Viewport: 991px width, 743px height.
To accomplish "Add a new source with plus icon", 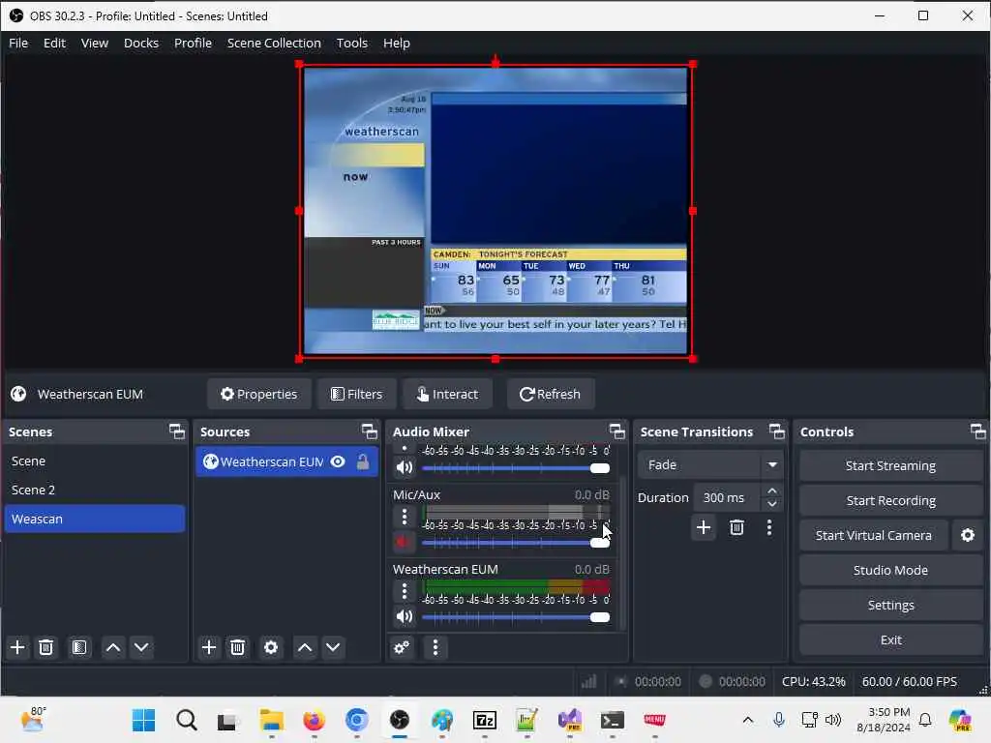I will tap(209, 647).
